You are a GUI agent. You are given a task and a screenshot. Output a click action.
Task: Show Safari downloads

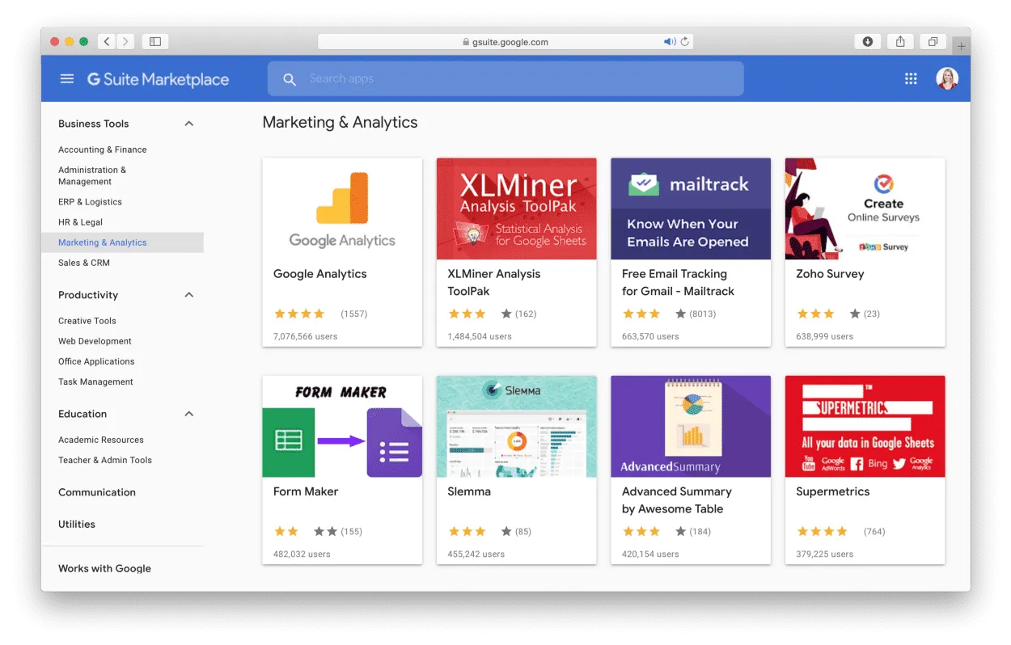[x=868, y=41]
